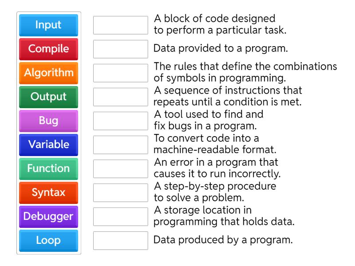The image size is (355, 266).
Task: Select box next to 'step-by-step procedure' definition
Action: tap(121, 193)
